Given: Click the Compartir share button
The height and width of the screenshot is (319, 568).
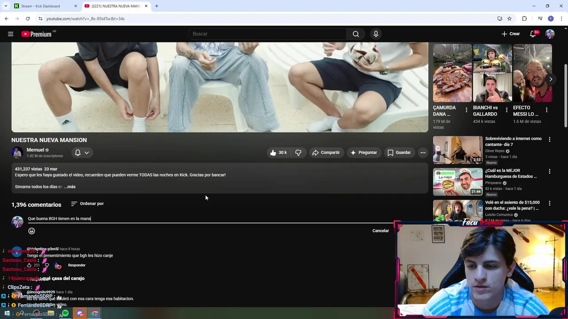Looking at the screenshot, I should (x=326, y=152).
